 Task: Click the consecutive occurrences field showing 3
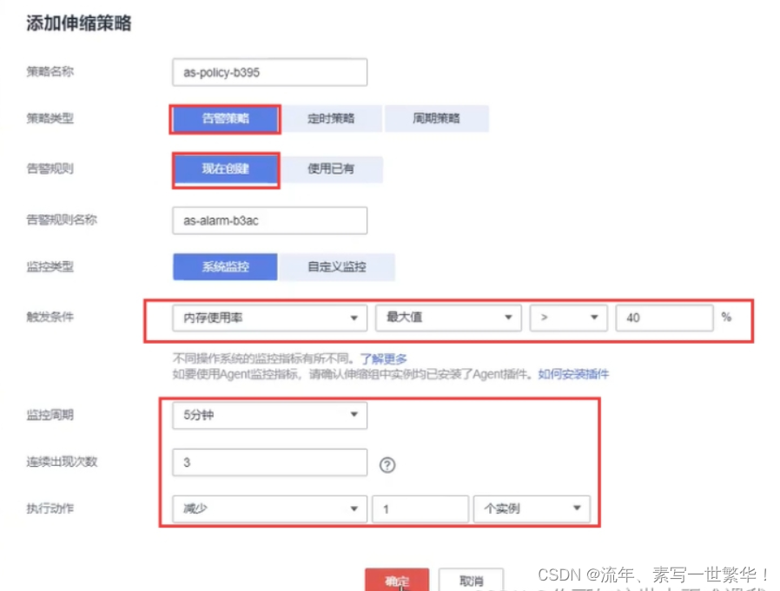pyautogui.click(x=269, y=463)
